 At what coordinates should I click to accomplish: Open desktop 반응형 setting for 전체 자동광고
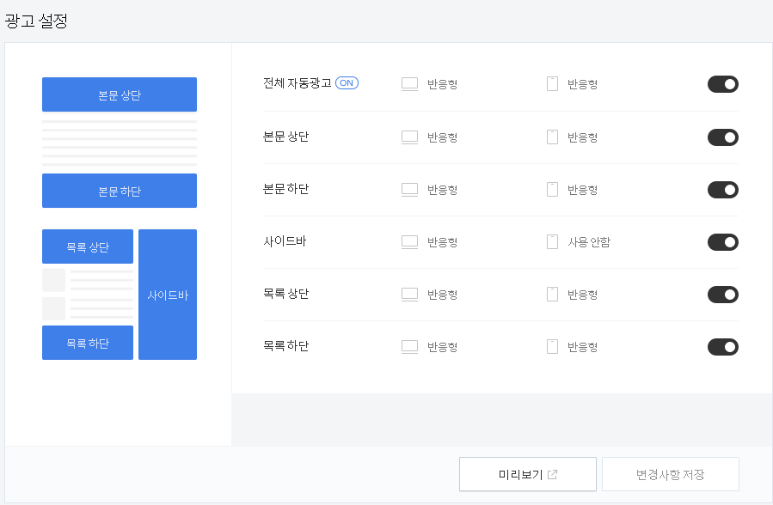point(442,85)
